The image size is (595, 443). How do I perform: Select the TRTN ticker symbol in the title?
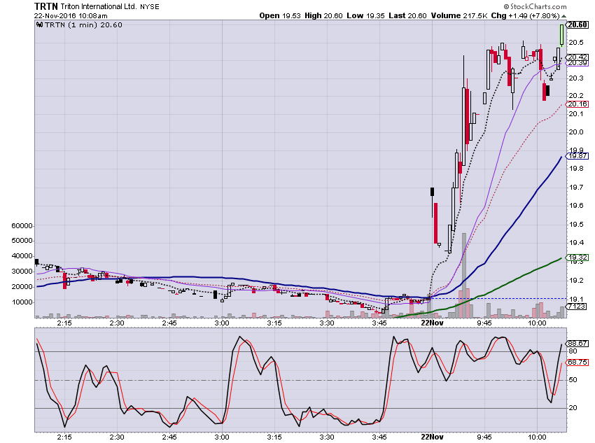click(46, 6)
